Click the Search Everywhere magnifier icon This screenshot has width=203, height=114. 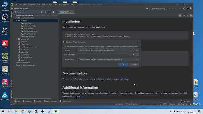point(184,9)
